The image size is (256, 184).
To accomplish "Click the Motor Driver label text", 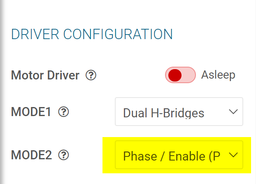I will (x=45, y=75).
